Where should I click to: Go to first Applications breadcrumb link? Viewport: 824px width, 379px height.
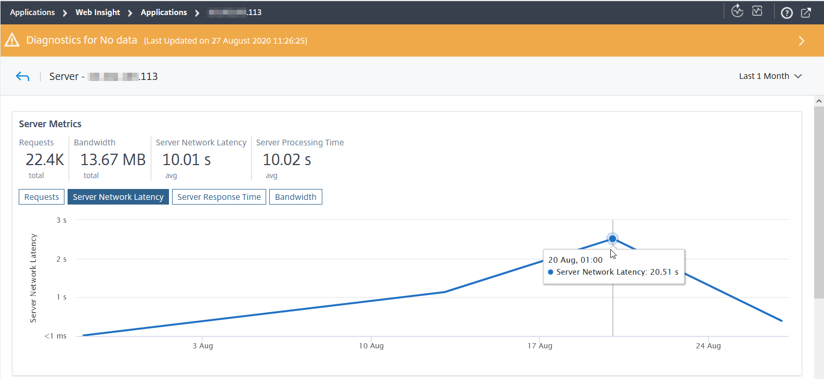[x=32, y=12]
